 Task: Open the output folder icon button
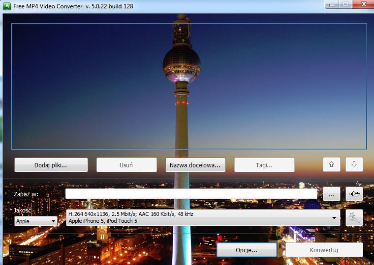pos(354,194)
